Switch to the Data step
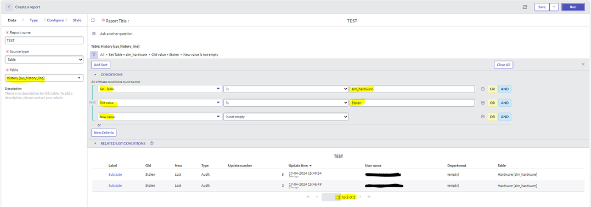 coord(12,20)
